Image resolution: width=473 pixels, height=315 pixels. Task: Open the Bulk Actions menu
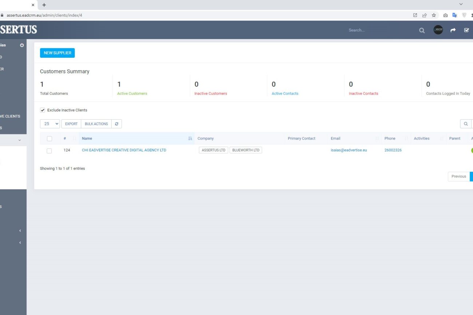[96, 124]
